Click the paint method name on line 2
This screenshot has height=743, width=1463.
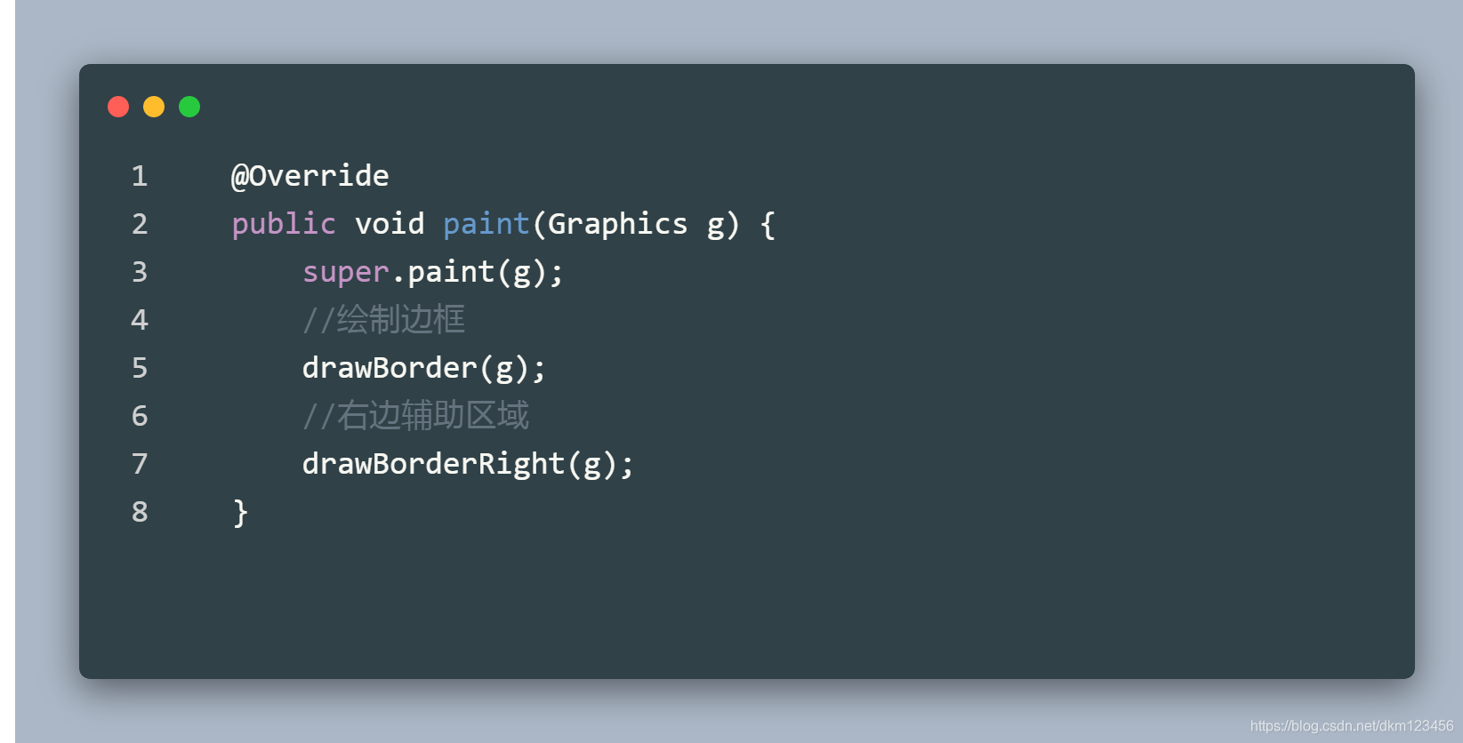486,224
